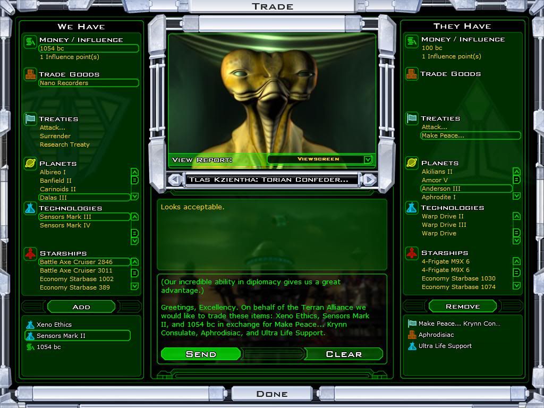Select Research Treaty under our treaties

pos(64,144)
